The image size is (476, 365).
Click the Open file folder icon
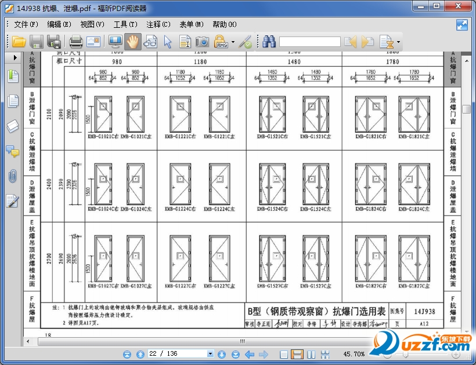pos(19,42)
